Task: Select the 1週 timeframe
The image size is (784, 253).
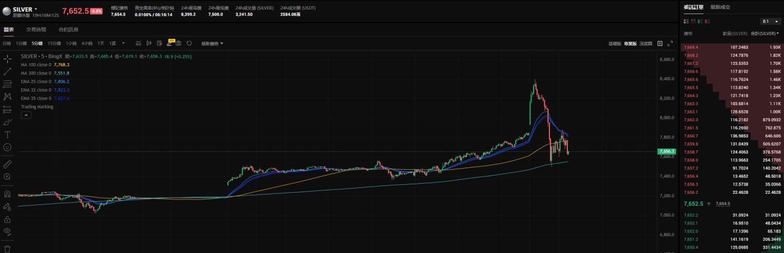Action: tap(113, 43)
